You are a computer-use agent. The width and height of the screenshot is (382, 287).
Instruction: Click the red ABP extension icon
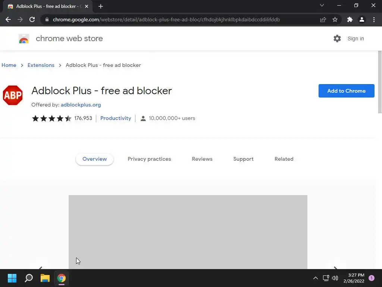pyautogui.click(x=13, y=95)
